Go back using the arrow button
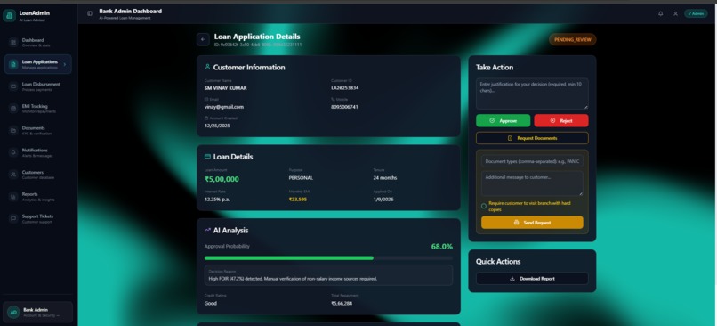The image size is (717, 326). point(203,39)
